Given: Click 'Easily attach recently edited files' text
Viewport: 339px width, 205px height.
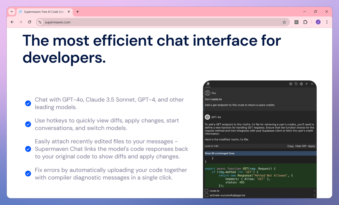Looking at the screenshot, I should tap(111, 149).
